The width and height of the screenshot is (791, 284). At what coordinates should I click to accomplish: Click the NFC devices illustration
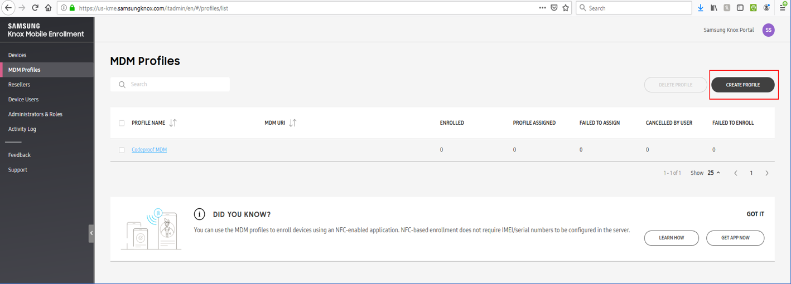[151, 229]
